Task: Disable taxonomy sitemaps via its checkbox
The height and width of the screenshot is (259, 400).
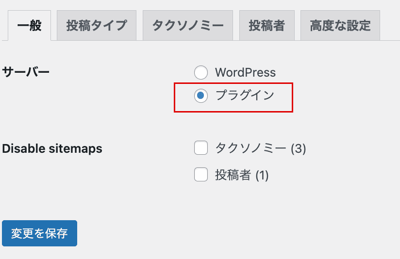Action: (x=201, y=148)
